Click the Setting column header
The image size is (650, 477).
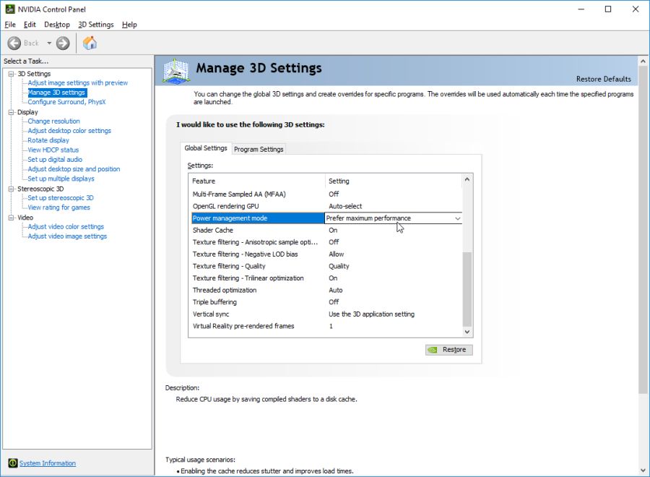click(394, 181)
